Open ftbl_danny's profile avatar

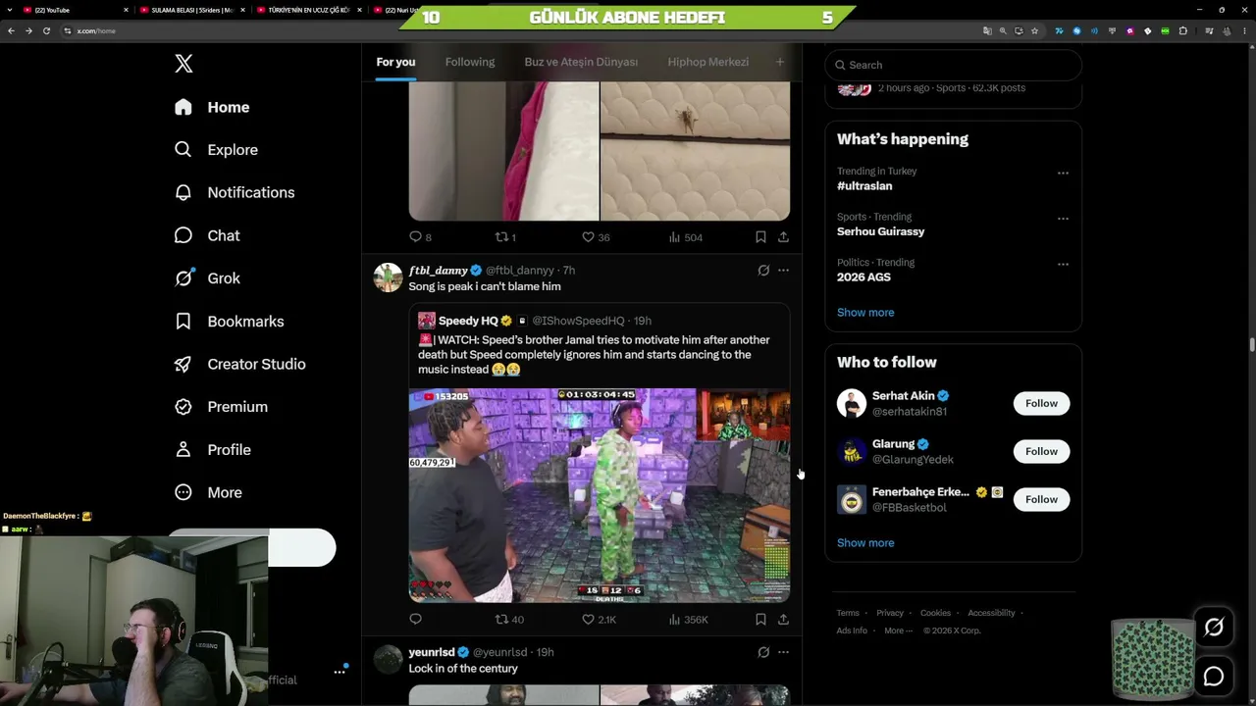(x=388, y=277)
